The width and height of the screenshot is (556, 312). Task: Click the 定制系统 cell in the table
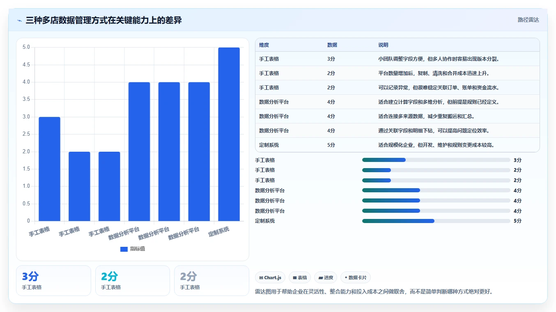pyautogui.click(x=269, y=145)
